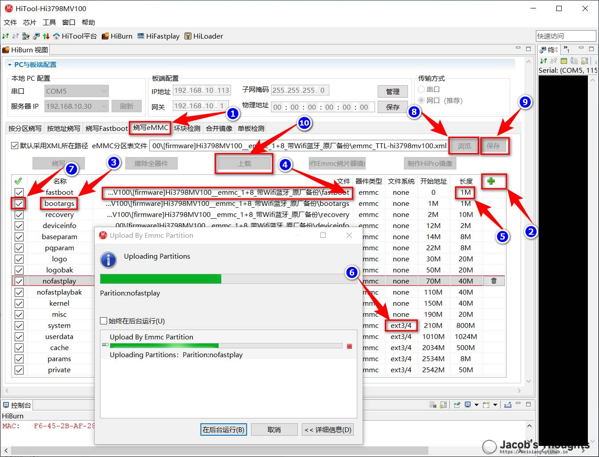599x457 pixels.
Task: Collapse the PC与板端配置 section
Action: point(10,65)
